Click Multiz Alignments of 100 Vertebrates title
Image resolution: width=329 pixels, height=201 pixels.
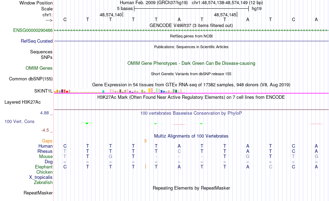point(191,136)
